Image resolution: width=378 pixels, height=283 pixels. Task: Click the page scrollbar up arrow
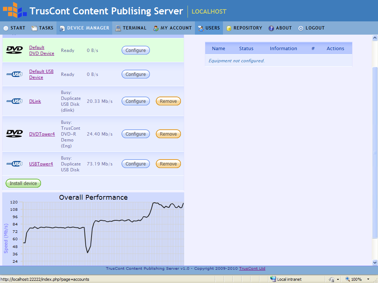point(375,38)
